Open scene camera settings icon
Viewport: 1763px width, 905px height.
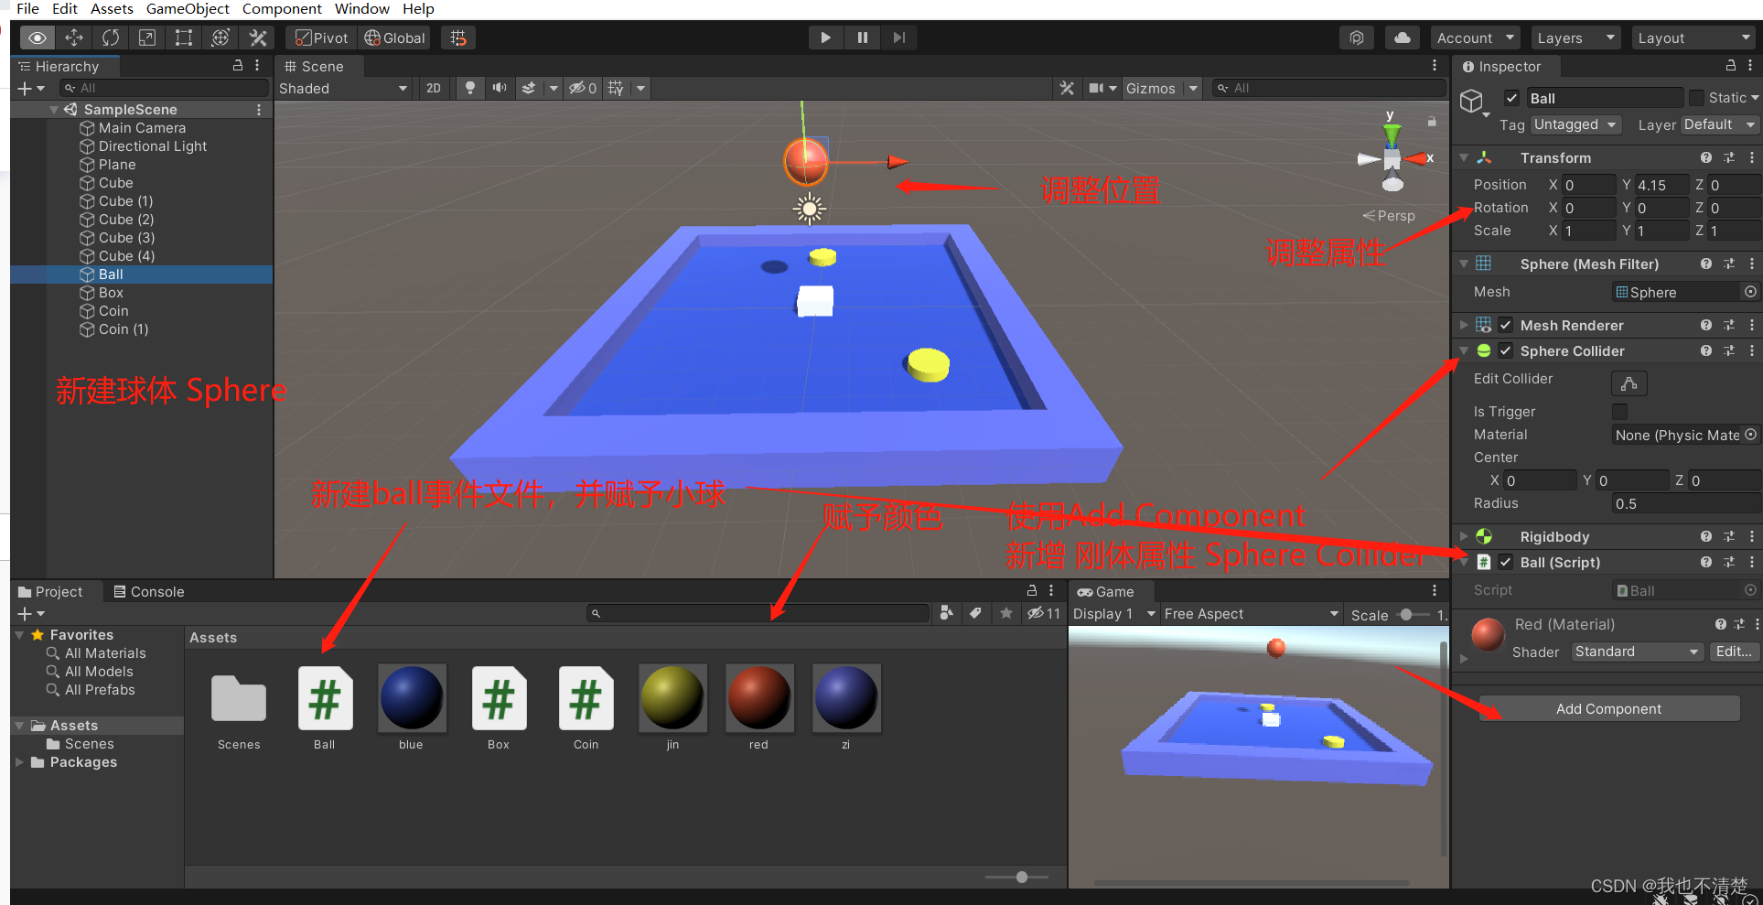tap(1096, 88)
